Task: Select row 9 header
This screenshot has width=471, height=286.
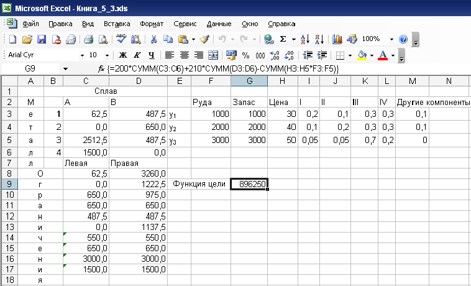Action: (9, 184)
